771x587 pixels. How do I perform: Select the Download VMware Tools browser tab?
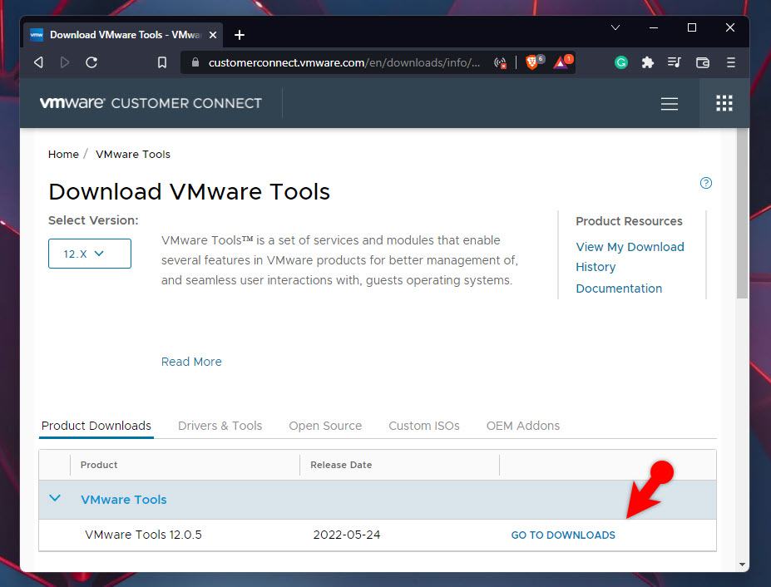[123, 35]
